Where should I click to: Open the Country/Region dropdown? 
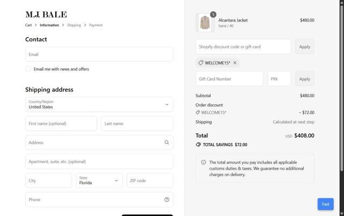coord(99,105)
